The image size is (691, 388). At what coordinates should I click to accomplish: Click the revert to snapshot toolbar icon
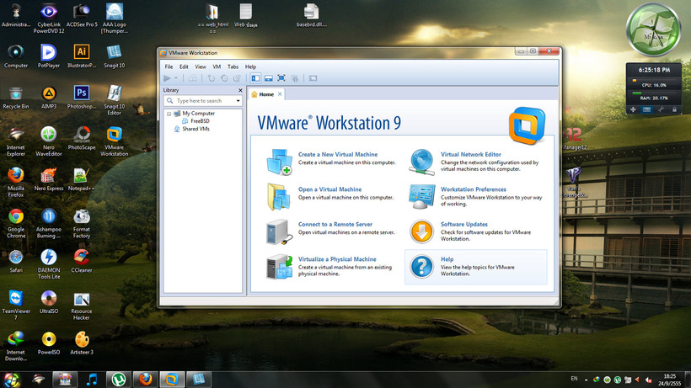[x=224, y=78]
